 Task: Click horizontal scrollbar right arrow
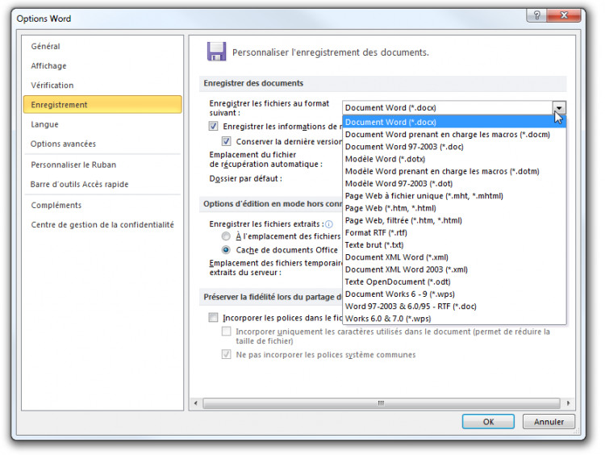[568, 403]
